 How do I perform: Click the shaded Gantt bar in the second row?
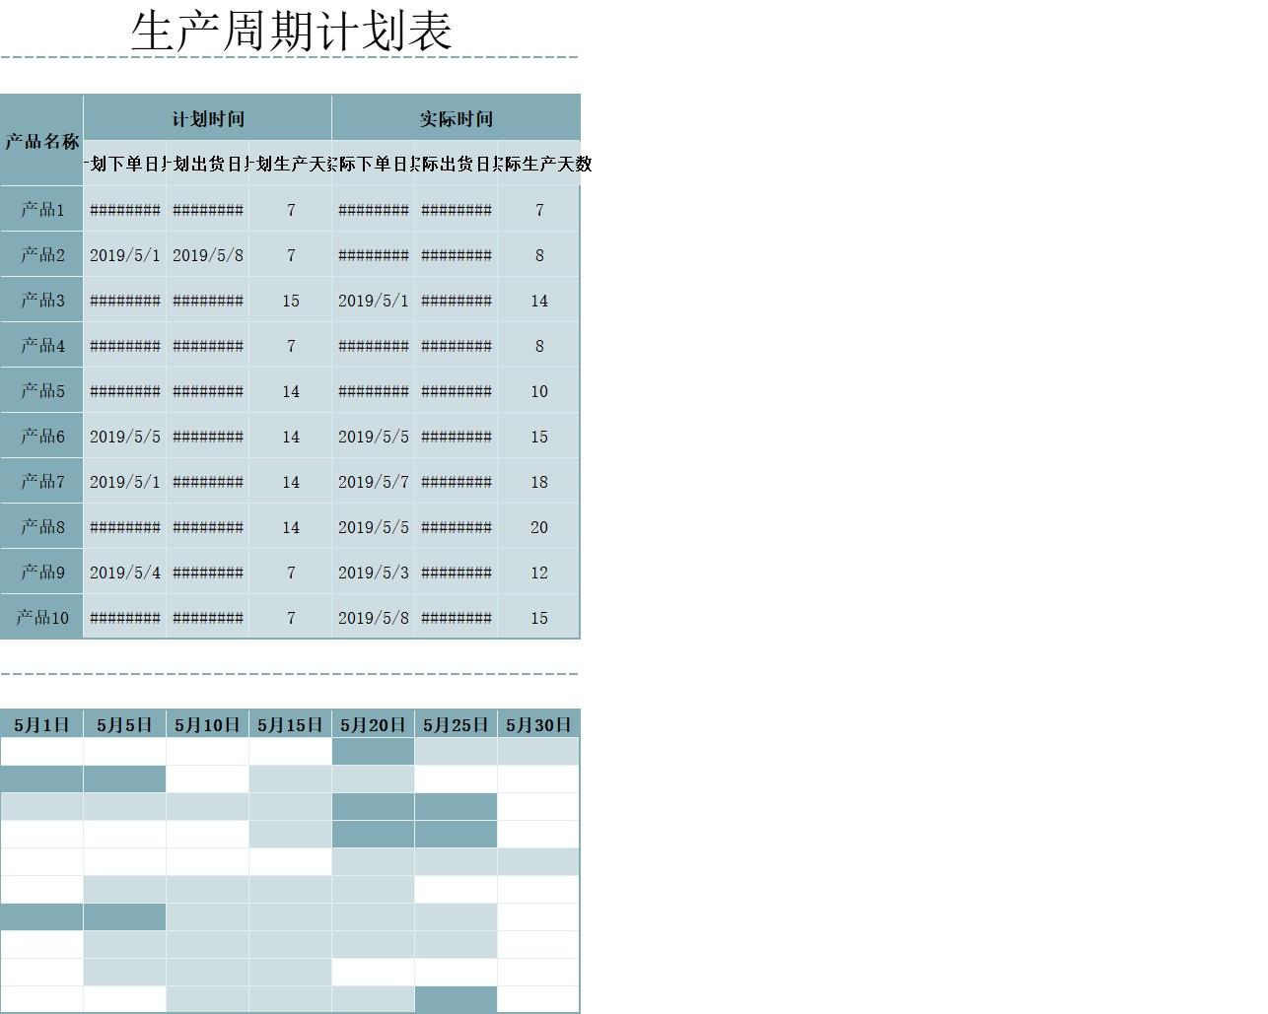83,778
